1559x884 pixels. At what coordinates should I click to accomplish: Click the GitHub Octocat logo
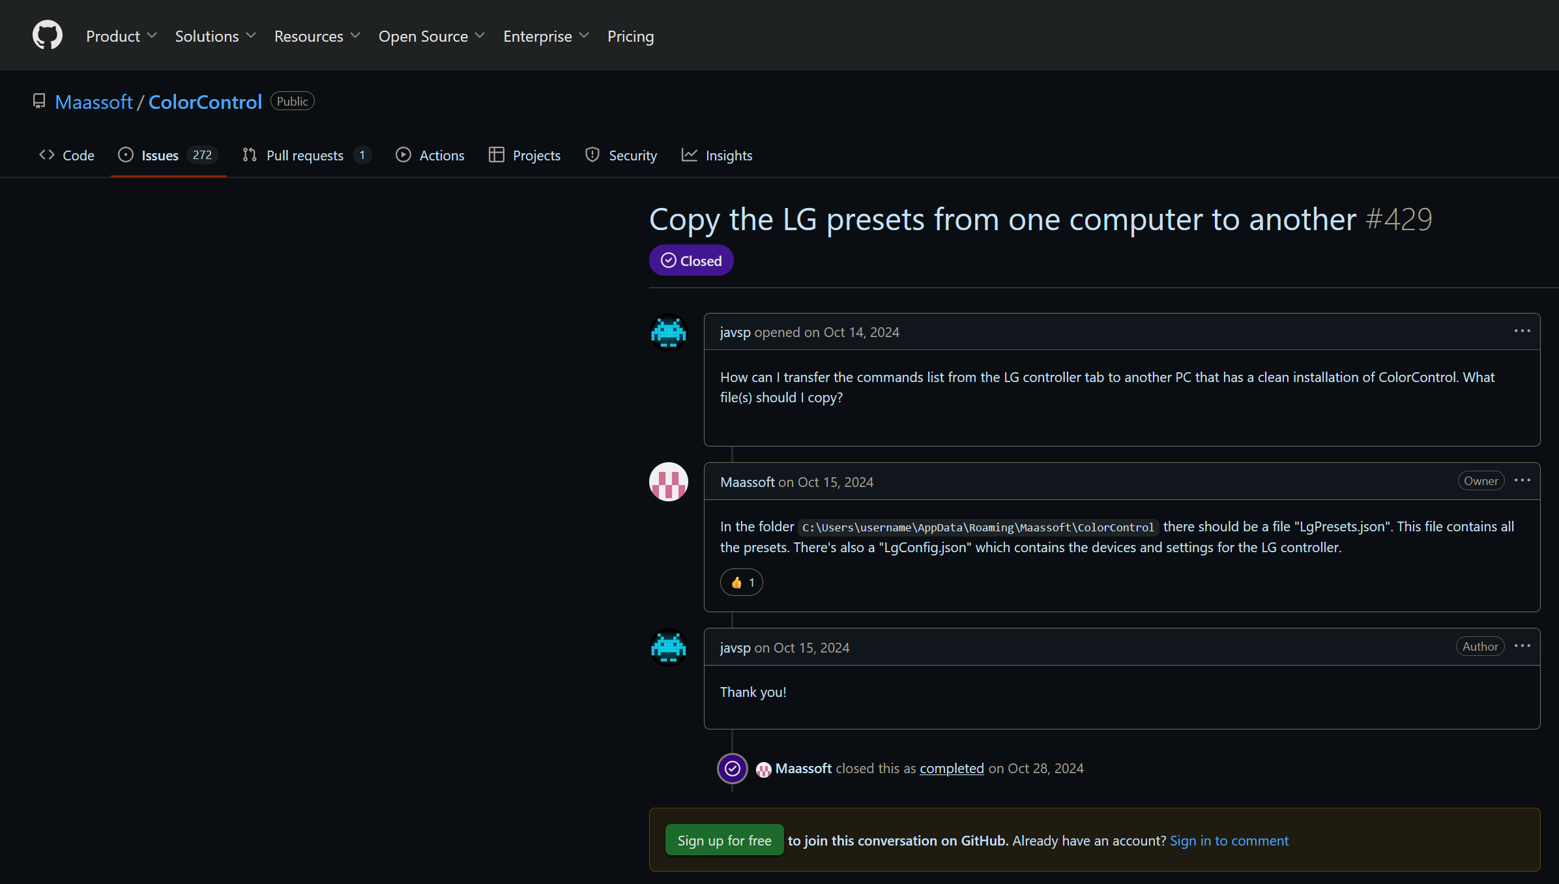pyautogui.click(x=48, y=35)
